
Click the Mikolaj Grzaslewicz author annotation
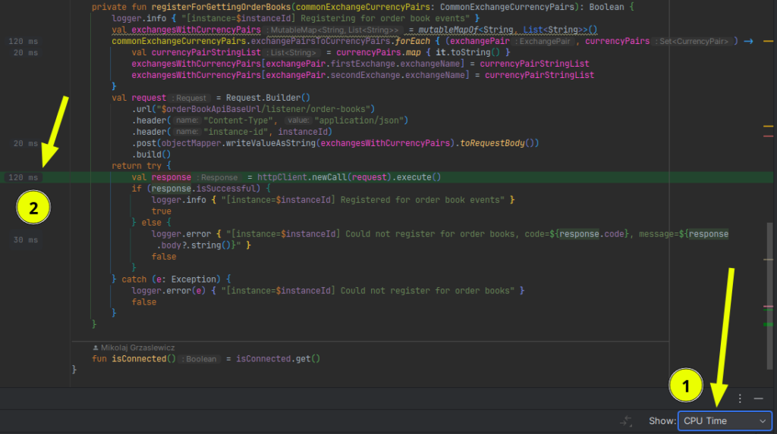click(138, 348)
